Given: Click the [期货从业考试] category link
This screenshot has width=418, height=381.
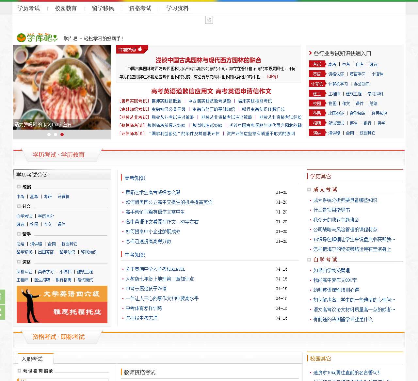Looking at the screenshot, I should (134, 117).
